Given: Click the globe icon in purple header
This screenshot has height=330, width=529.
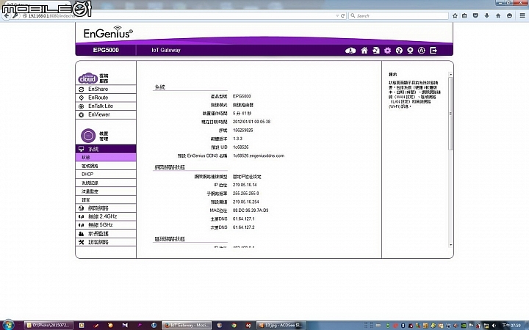Looking at the screenshot, I should [x=399, y=51].
